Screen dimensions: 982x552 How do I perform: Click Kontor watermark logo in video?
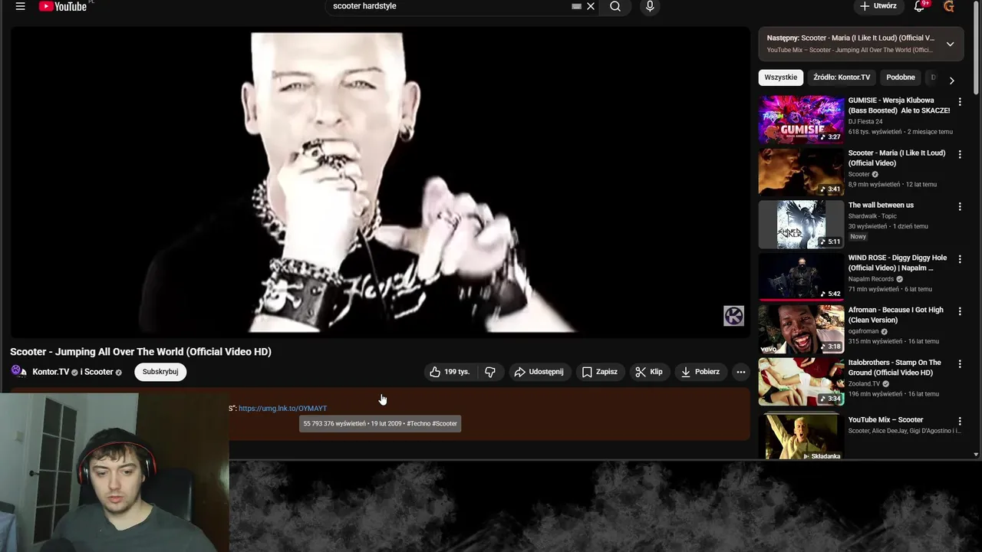point(733,316)
